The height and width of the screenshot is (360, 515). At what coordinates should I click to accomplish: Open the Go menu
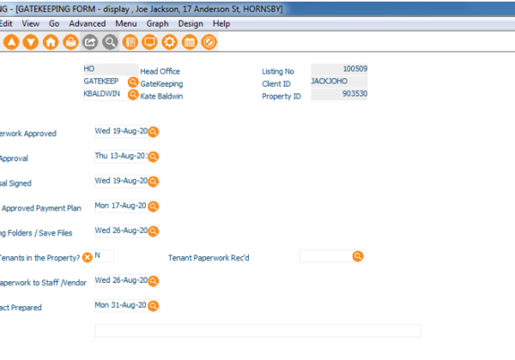tap(54, 24)
